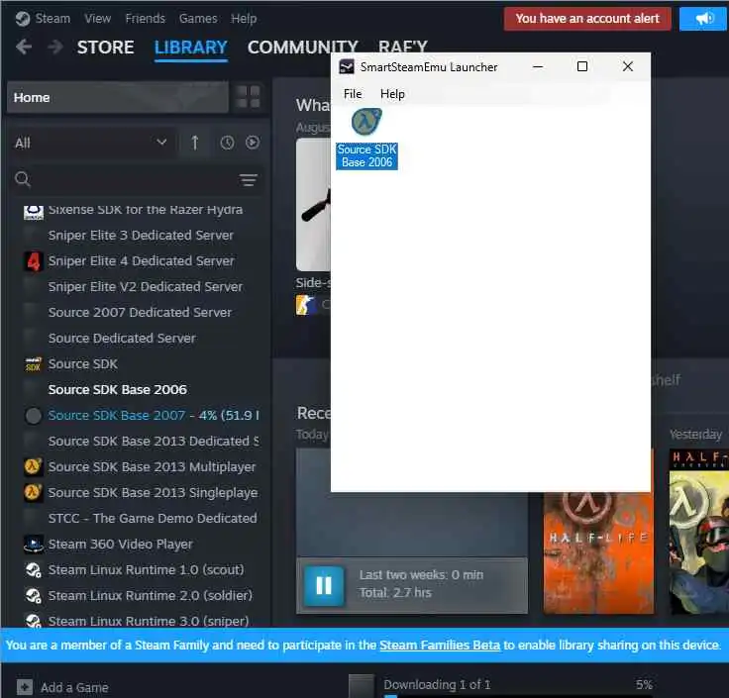Go forward with the right arrow
Viewport: 729px width, 698px height.
(55, 47)
